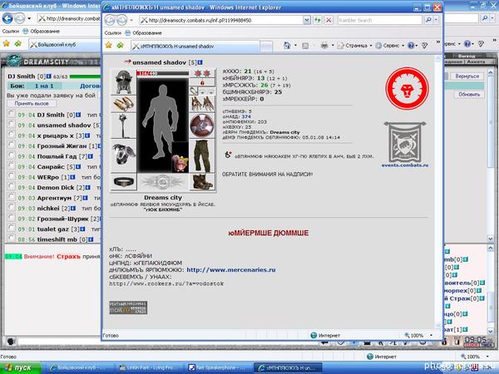Click the red lion alignment emblem

[407, 89]
